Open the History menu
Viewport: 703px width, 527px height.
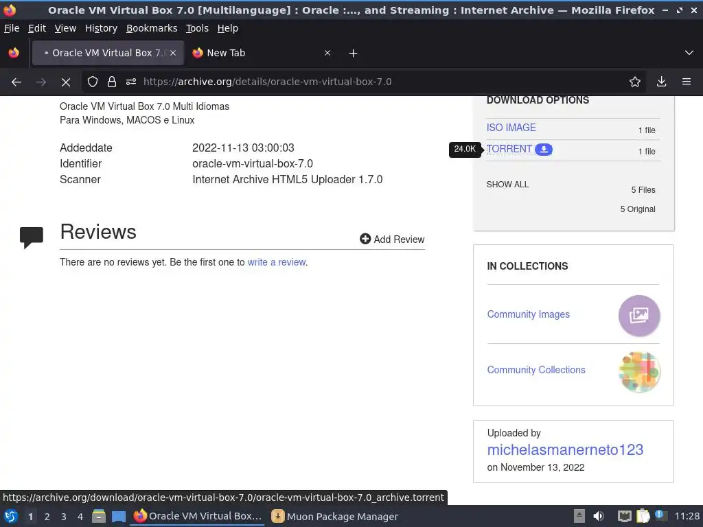click(101, 28)
